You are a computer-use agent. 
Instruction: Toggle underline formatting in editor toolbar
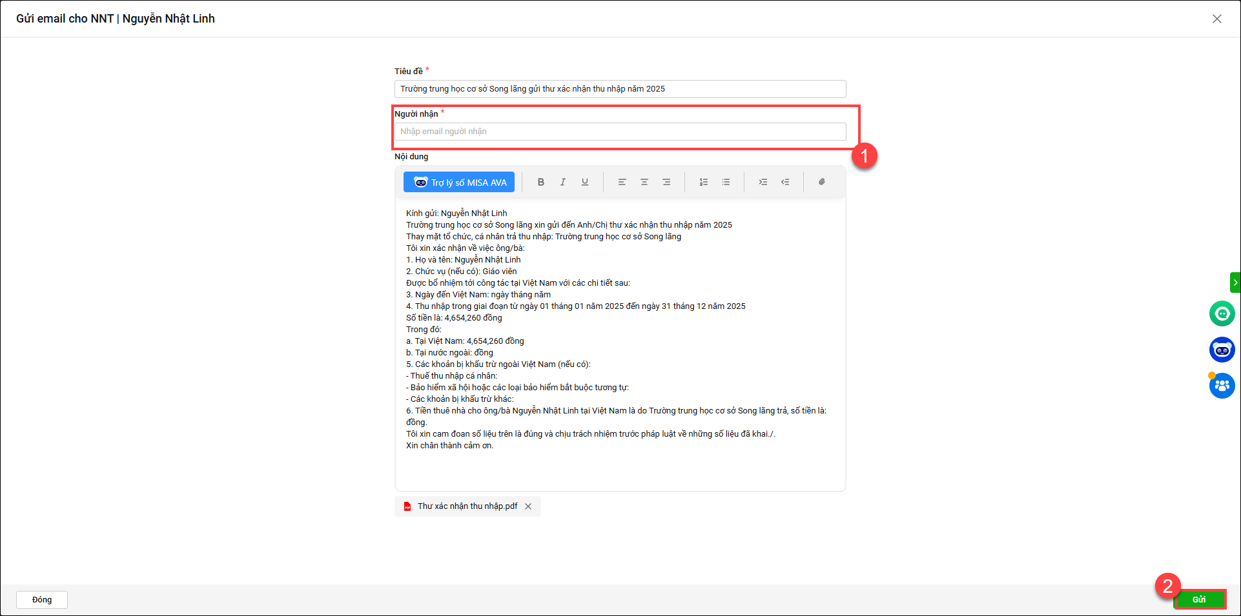(x=585, y=182)
